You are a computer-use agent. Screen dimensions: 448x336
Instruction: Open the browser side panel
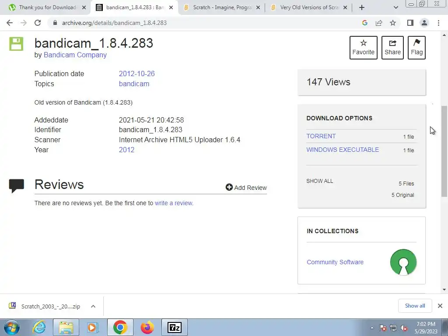(x=410, y=23)
